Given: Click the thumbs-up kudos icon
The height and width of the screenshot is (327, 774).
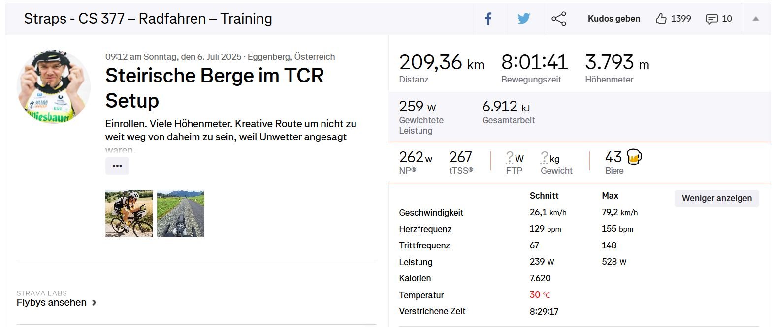Looking at the screenshot, I should (x=661, y=19).
